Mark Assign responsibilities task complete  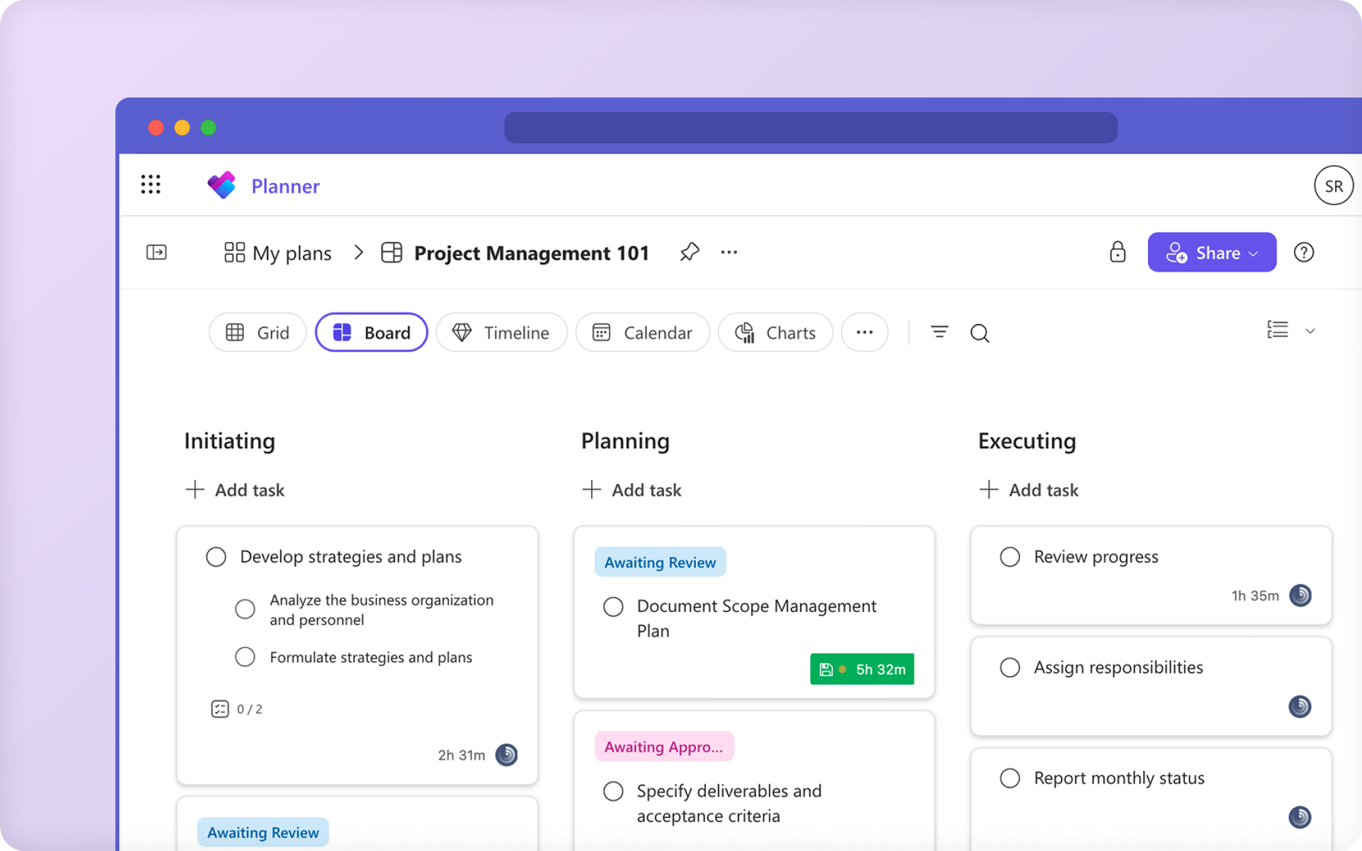(1009, 667)
